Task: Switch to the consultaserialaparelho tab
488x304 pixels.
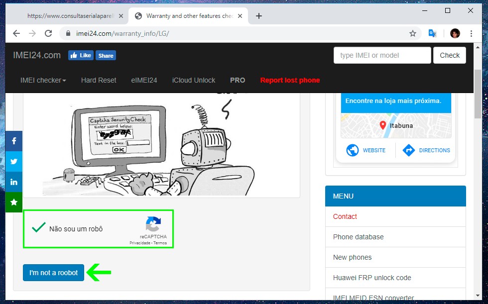Action: pos(70,16)
